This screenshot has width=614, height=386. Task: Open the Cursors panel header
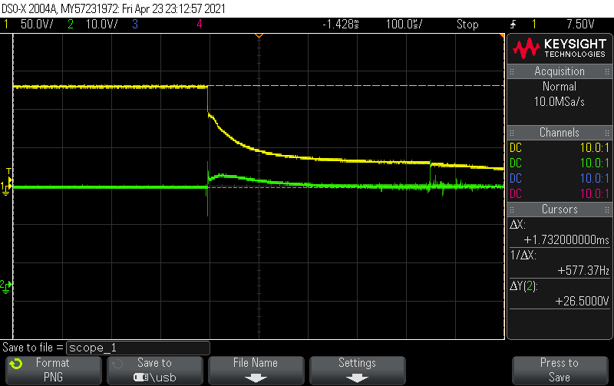pos(559,209)
